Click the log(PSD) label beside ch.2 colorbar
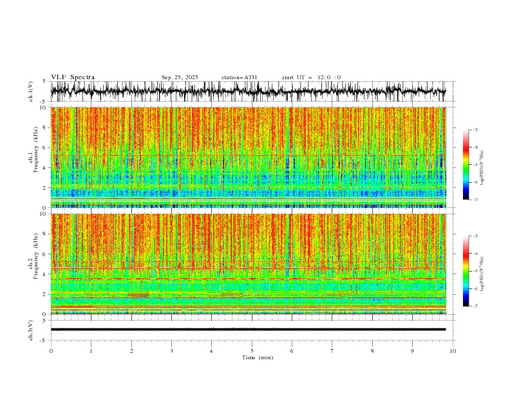The image size is (510, 394). point(482,274)
